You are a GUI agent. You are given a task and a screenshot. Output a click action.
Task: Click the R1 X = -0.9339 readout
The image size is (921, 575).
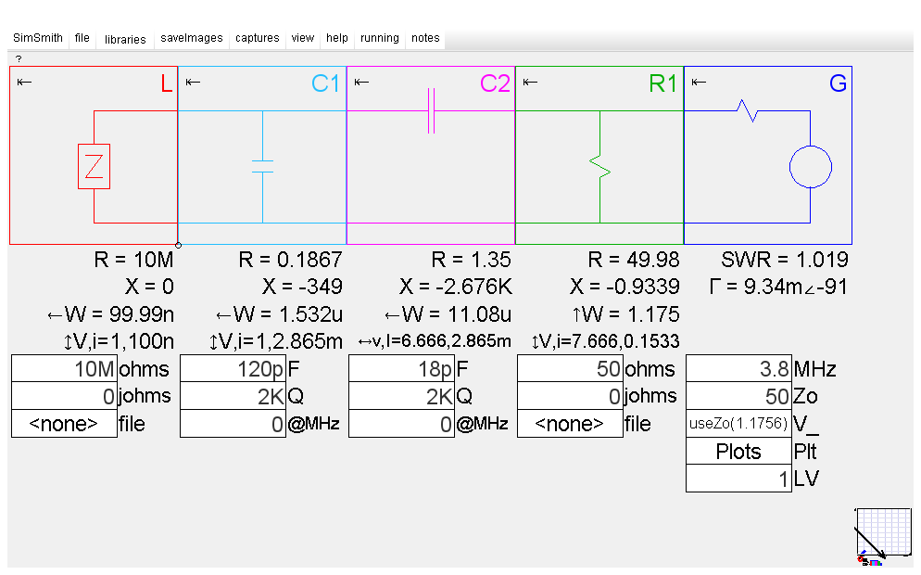[625, 287]
